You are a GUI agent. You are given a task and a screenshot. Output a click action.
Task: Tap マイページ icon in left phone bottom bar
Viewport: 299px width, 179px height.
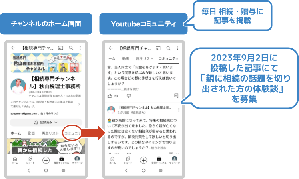(x=77, y=160)
